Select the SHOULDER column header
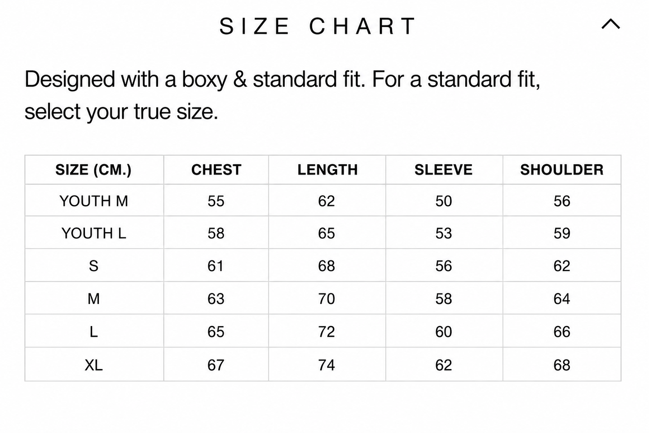This screenshot has height=433, width=649. click(x=562, y=170)
